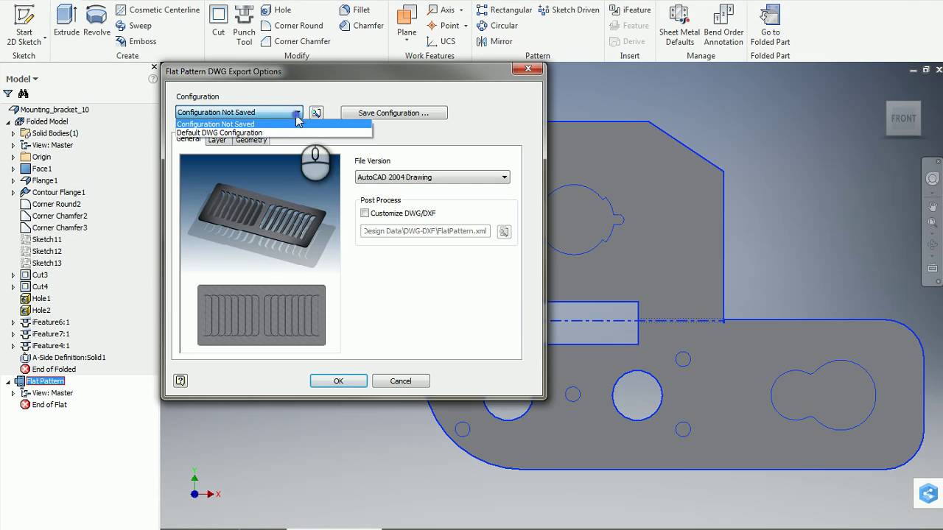943x530 pixels.
Task: Choose Sketch Driven pattern
Action: click(x=569, y=10)
